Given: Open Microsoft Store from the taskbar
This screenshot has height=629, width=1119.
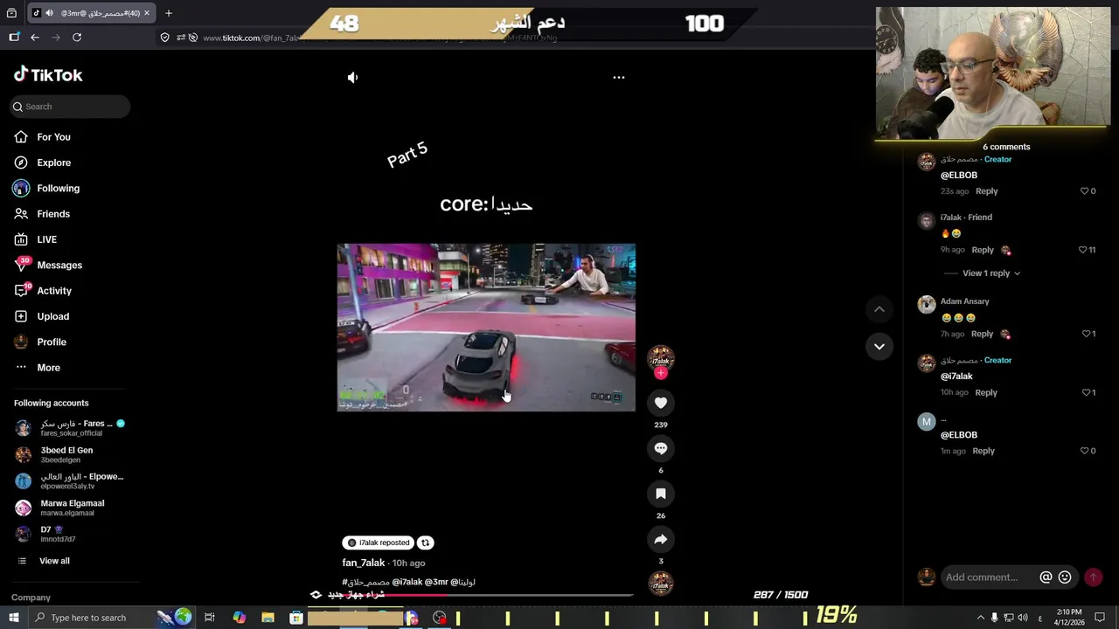Looking at the screenshot, I should pyautogui.click(x=296, y=618).
